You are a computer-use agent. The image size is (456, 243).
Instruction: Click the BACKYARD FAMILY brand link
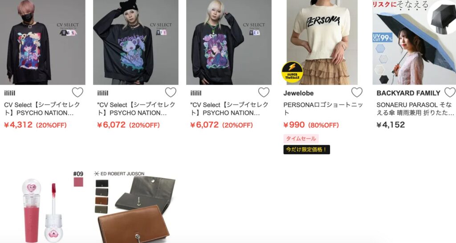(x=408, y=93)
